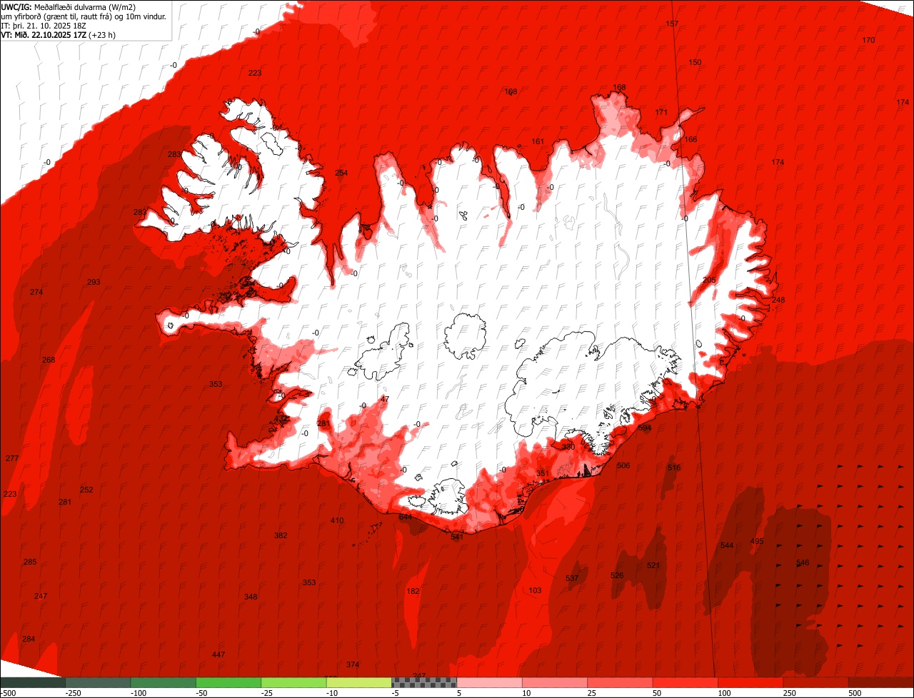Click the map value 506 off the southeast coast
The width and height of the screenshot is (914, 698).
pos(623,465)
